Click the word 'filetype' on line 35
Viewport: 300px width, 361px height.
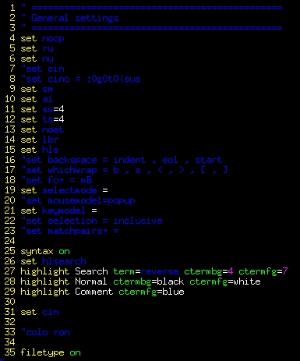tap(42, 353)
